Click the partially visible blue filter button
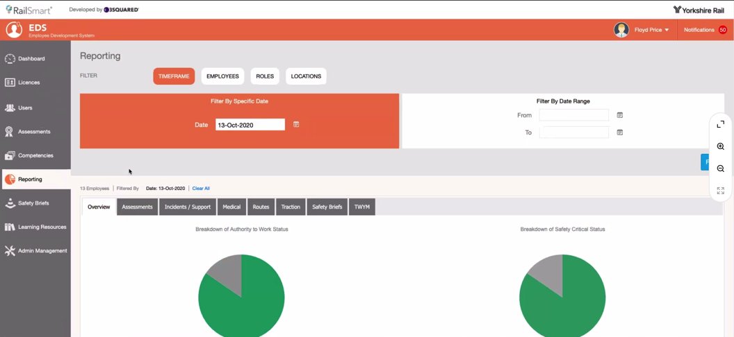 point(706,162)
